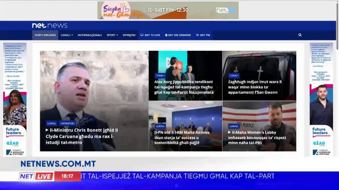
Task: Open Alex Borg campaign expenses article
Action: 184,87
